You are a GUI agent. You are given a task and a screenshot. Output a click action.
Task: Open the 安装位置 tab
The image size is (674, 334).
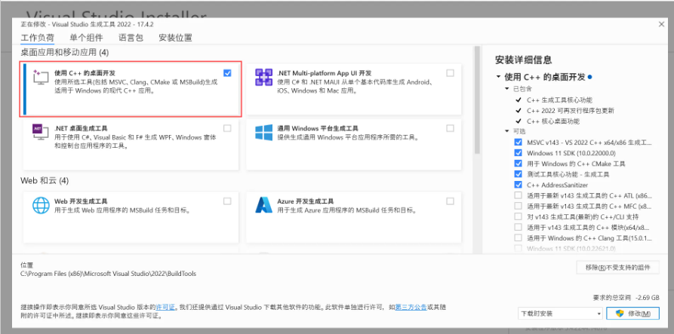(x=175, y=38)
